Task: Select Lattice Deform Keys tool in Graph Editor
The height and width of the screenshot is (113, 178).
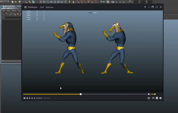Action: (11, 14)
